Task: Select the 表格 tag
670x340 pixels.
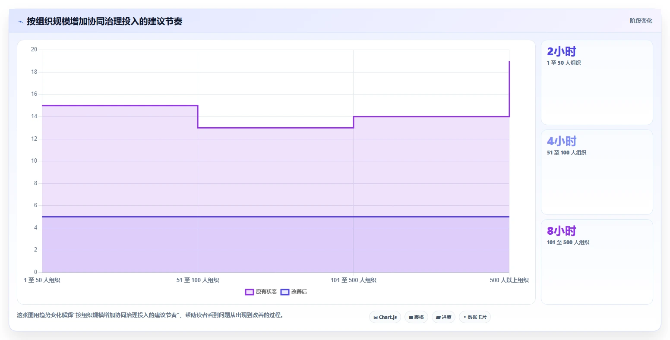Action: pyautogui.click(x=416, y=317)
